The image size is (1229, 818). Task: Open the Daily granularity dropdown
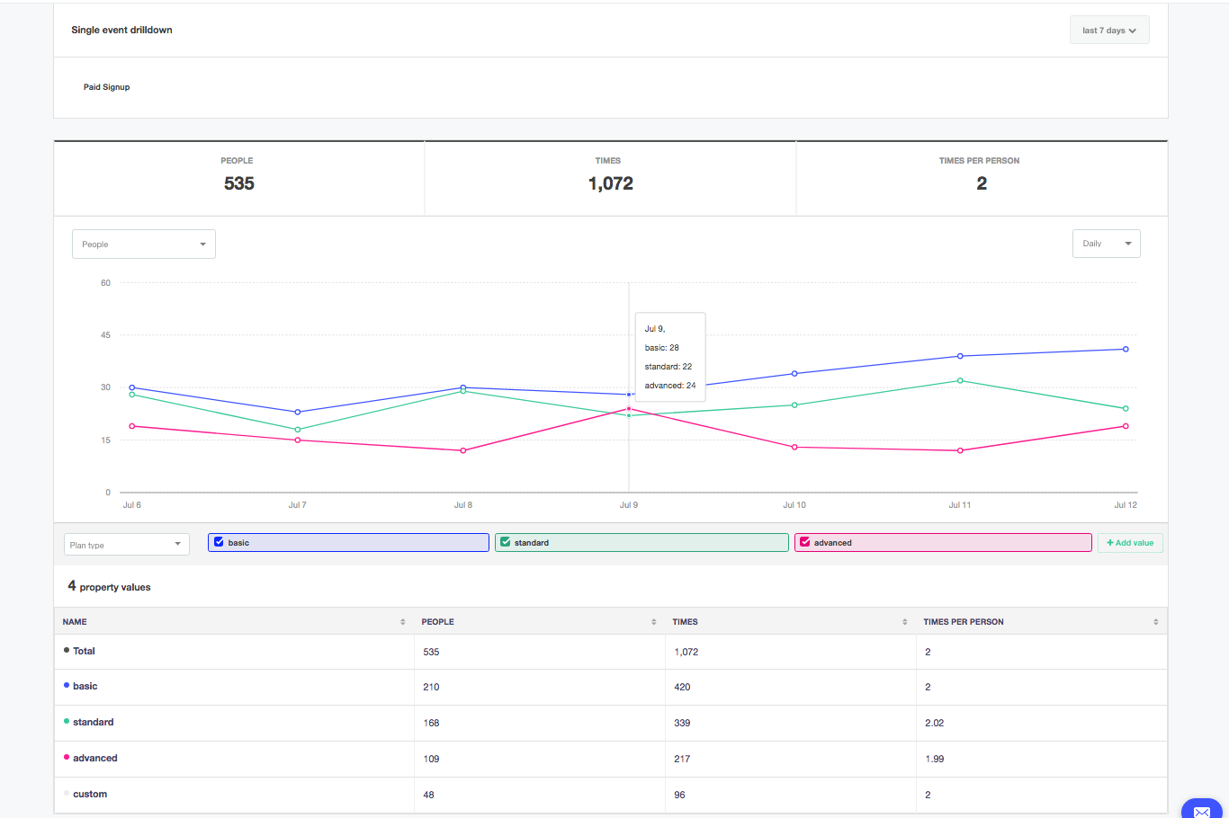[1106, 243]
